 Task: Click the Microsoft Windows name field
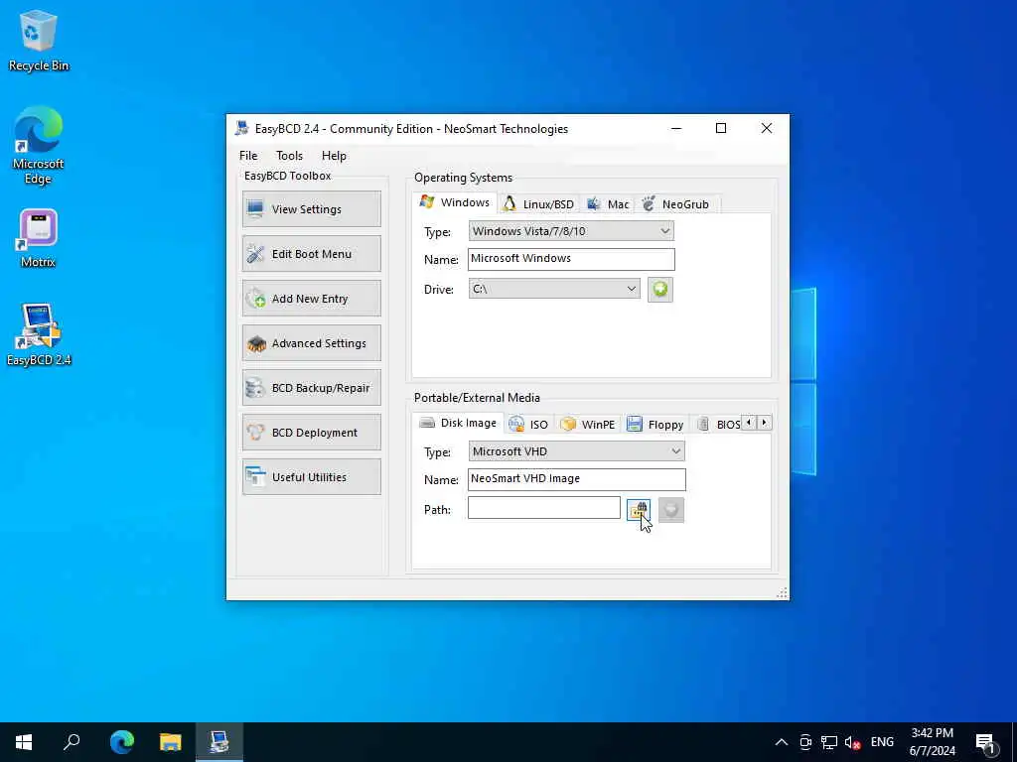pyautogui.click(x=571, y=259)
